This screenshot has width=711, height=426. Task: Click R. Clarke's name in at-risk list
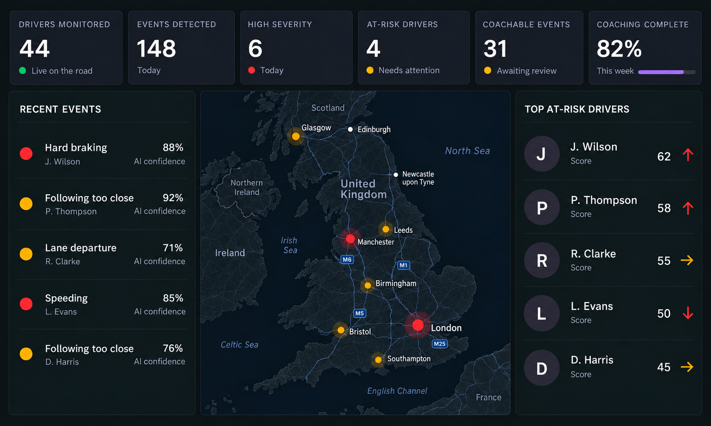pyautogui.click(x=593, y=254)
